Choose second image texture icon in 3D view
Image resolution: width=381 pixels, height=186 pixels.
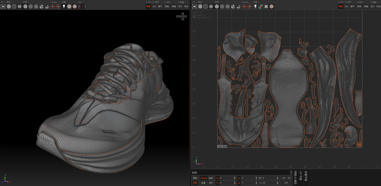[47, 6]
